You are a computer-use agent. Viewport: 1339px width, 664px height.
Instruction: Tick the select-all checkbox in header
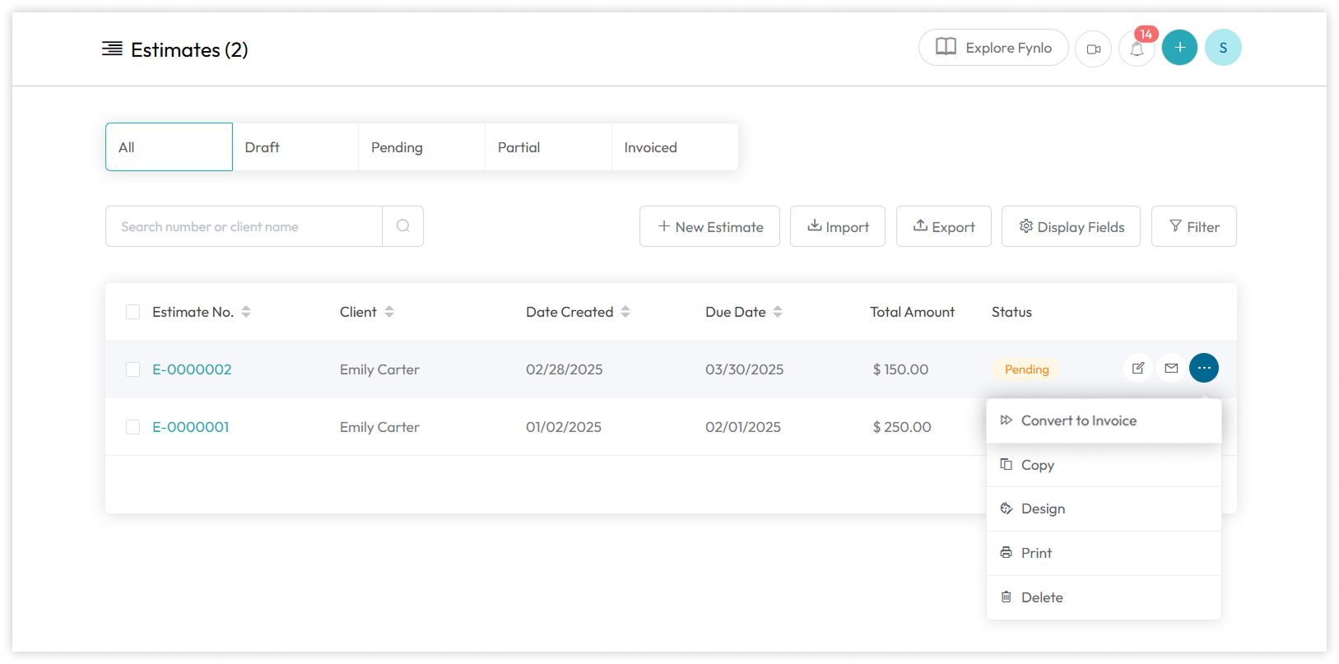coord(133,312)
